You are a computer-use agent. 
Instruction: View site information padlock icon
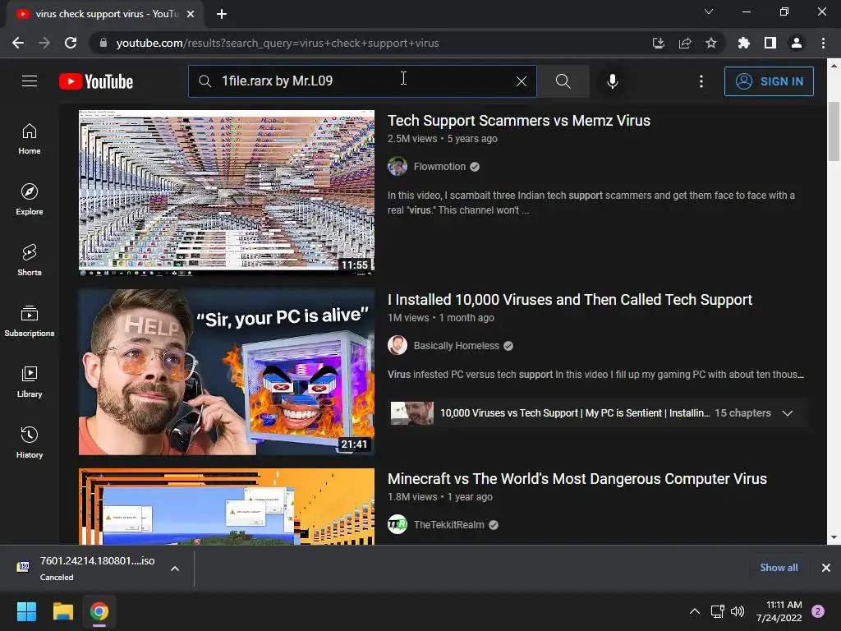click(103, 43)
